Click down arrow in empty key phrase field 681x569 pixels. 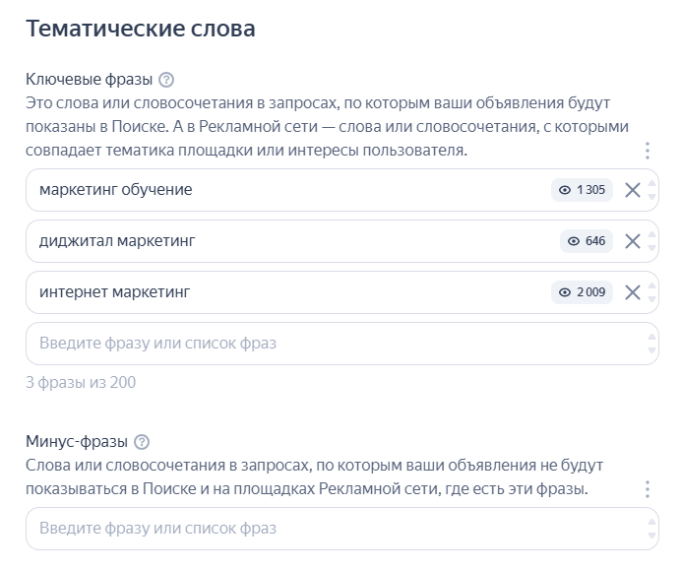[650, 350]
